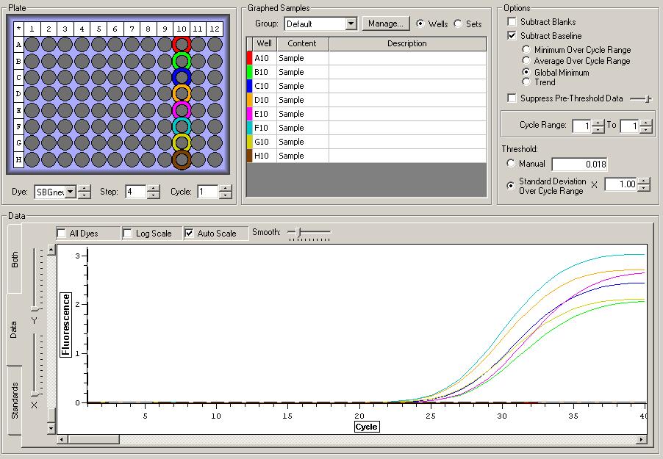The width and height of the screenshot is (663, 459).
Task: Choose Average Over Cycle Range
Action: tap(526, 60)
